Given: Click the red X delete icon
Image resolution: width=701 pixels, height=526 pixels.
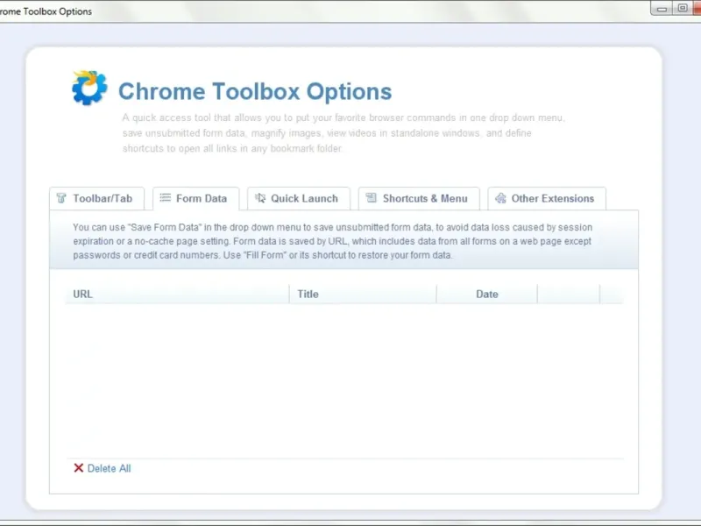Looking at the screenshot, I should pos(78,468).
